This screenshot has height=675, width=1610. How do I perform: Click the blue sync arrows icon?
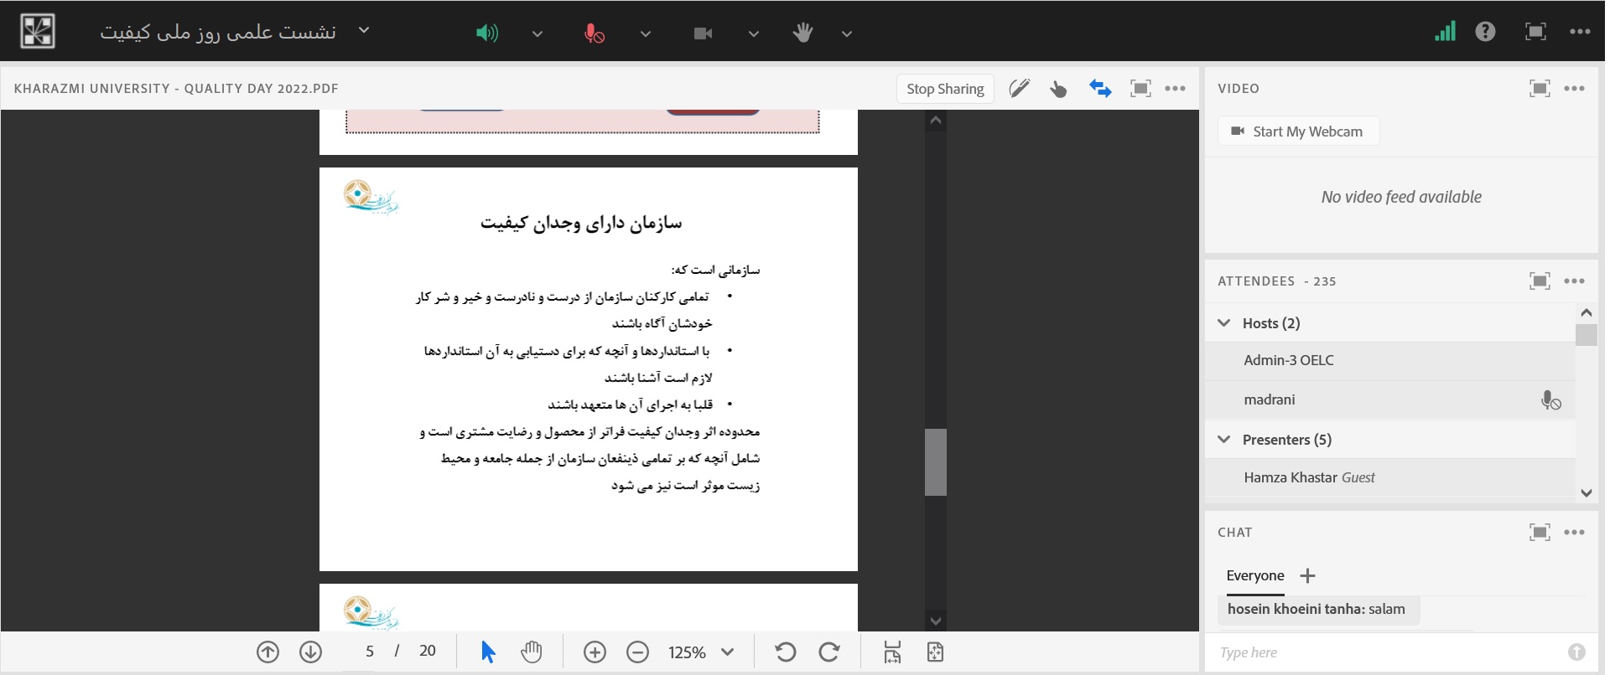tap(1099, 89)
